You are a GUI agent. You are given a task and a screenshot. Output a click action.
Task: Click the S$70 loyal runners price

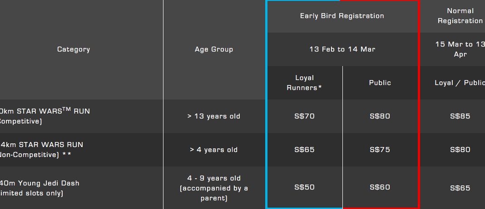tap(304, 116)
